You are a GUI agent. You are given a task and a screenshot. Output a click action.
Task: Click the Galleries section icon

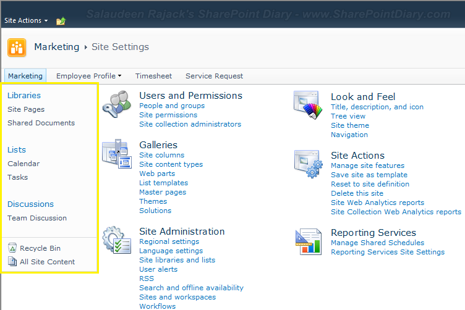[x=117, y=154]
